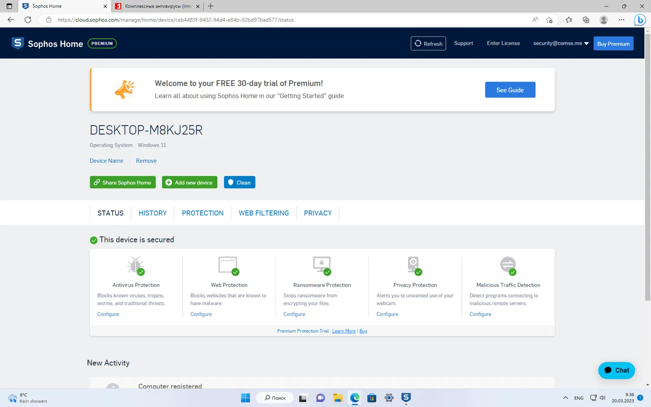651x407 pixels.
Task: Open browser Collections icon
Action: 586,20
